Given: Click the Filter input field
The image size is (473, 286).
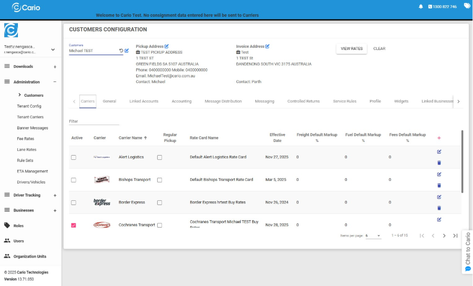Looking at the screenshot, I should pos(94,121).
